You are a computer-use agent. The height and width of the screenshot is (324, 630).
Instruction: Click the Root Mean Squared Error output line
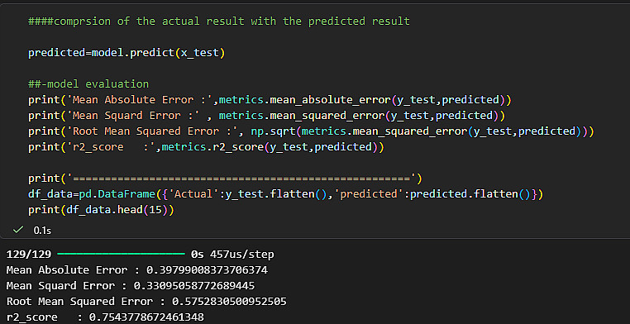pyautogui.click(x=146, y=302)
